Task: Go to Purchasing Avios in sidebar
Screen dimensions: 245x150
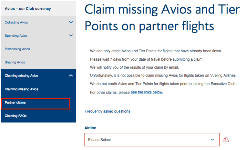Action: pos(17,49)
